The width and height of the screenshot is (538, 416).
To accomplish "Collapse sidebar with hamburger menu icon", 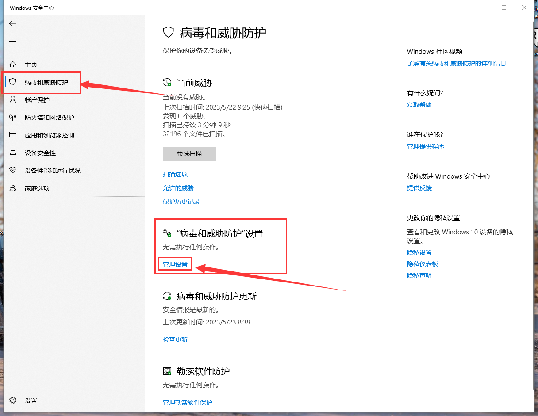I will 12,43.
